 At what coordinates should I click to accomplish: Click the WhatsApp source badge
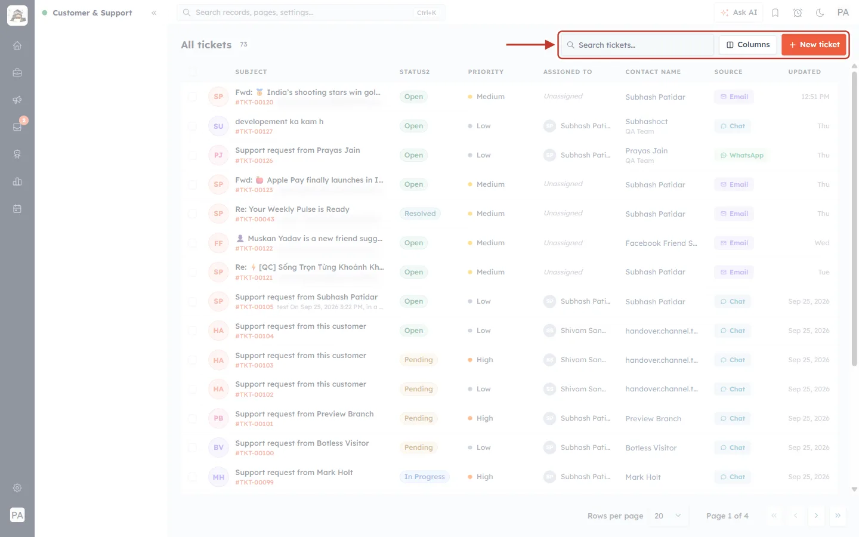click(x=741, y=155)
